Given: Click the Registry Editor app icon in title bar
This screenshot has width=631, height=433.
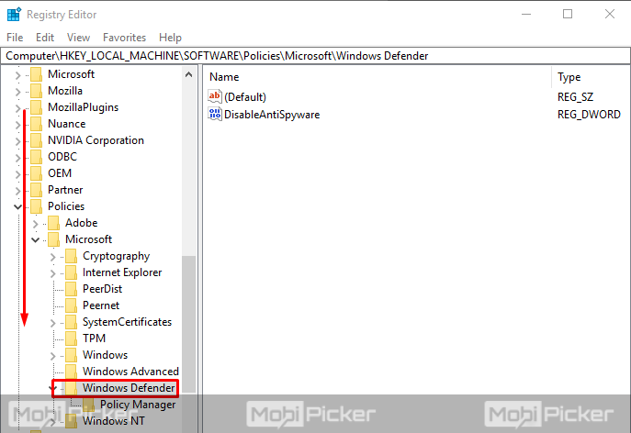Looking at the screenshot, I should 14,15.
